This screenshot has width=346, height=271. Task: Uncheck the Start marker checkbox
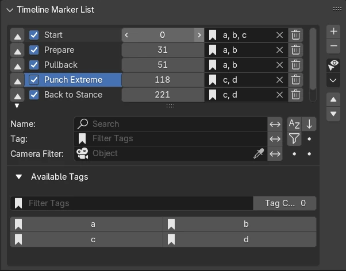[34, 35]
